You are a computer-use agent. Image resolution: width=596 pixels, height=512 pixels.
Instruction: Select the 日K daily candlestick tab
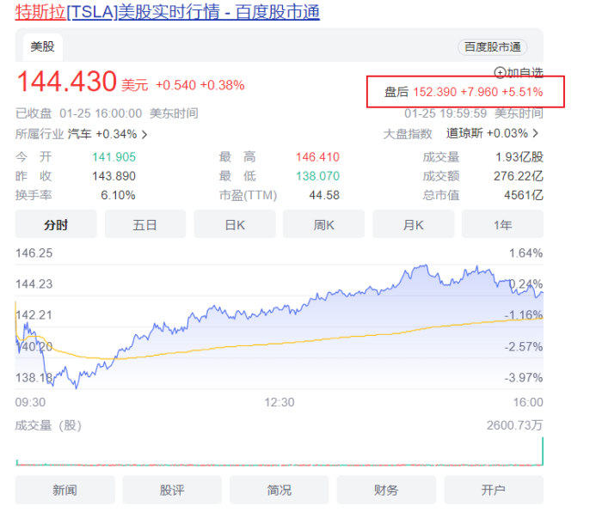[x=235, y=225]
